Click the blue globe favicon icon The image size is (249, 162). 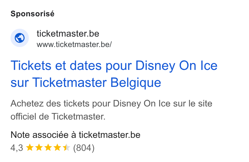tap(20, 38)
